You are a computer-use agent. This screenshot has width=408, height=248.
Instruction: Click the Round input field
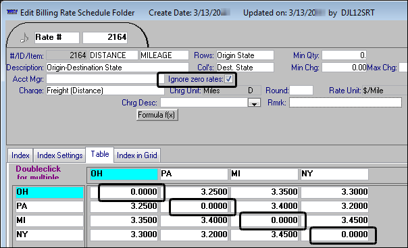coord(301,91)
